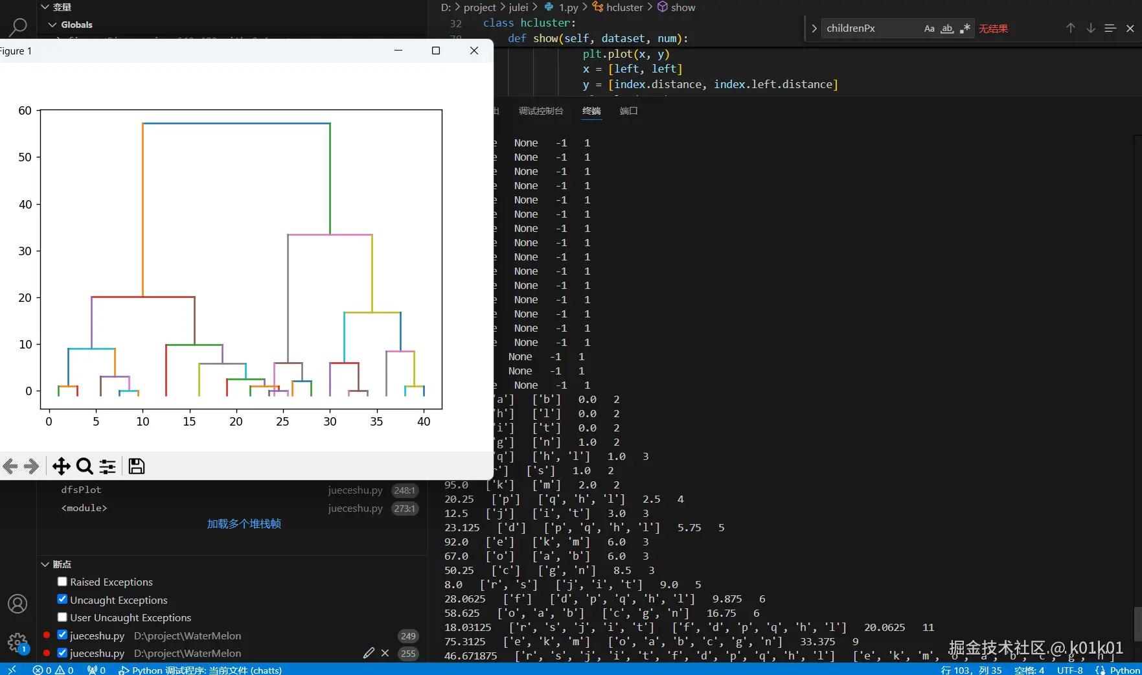Screen dimensions: 1142x675
Task: Close the Figure 1 window
Action: pos(474,51)
